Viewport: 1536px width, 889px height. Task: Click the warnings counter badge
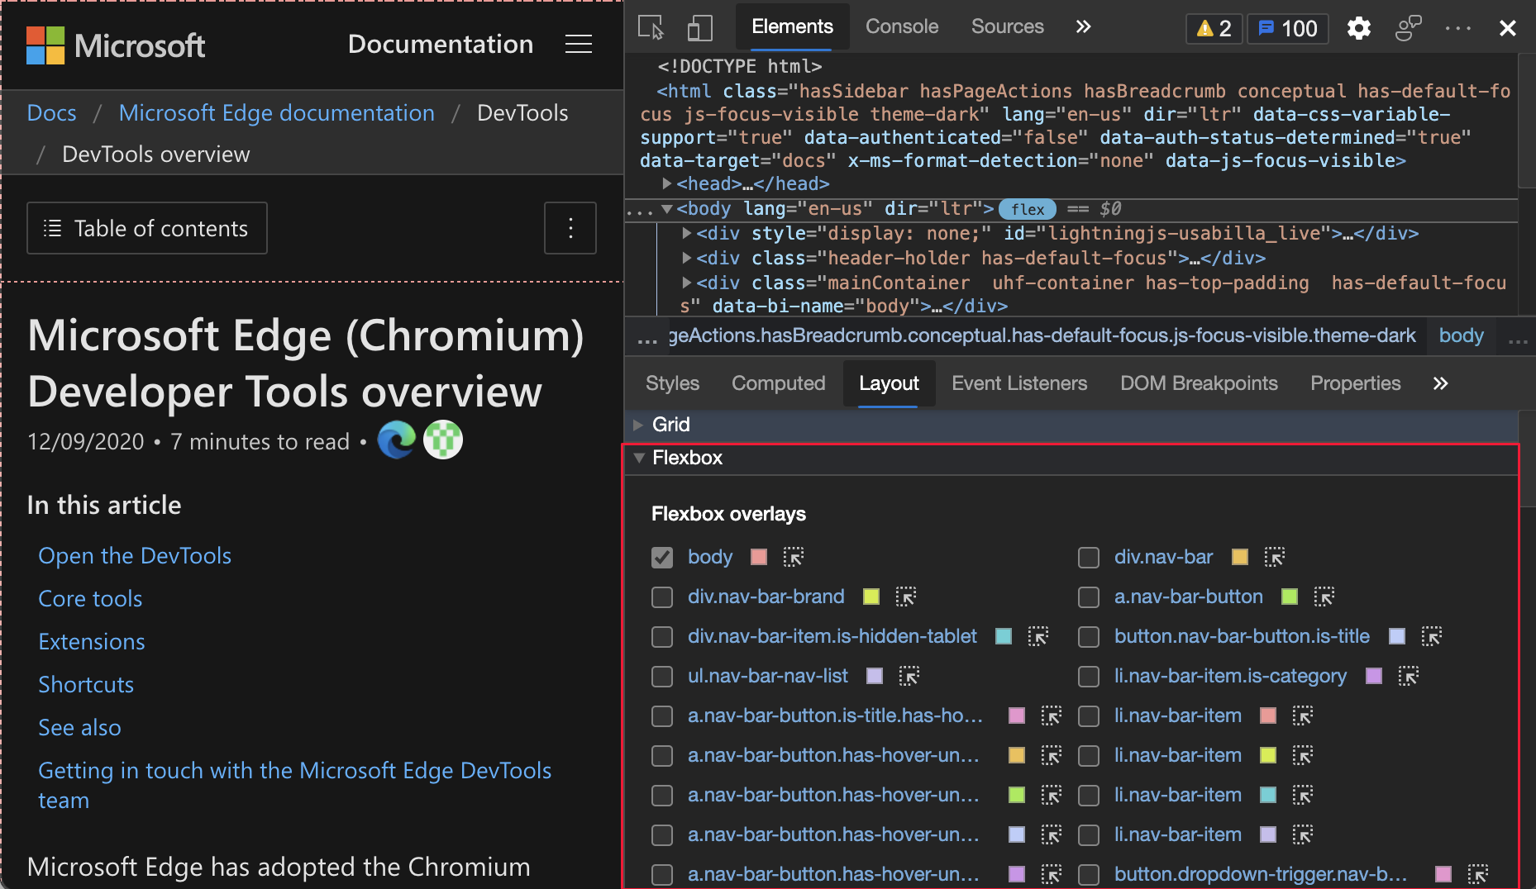(x=1214, y=28)
